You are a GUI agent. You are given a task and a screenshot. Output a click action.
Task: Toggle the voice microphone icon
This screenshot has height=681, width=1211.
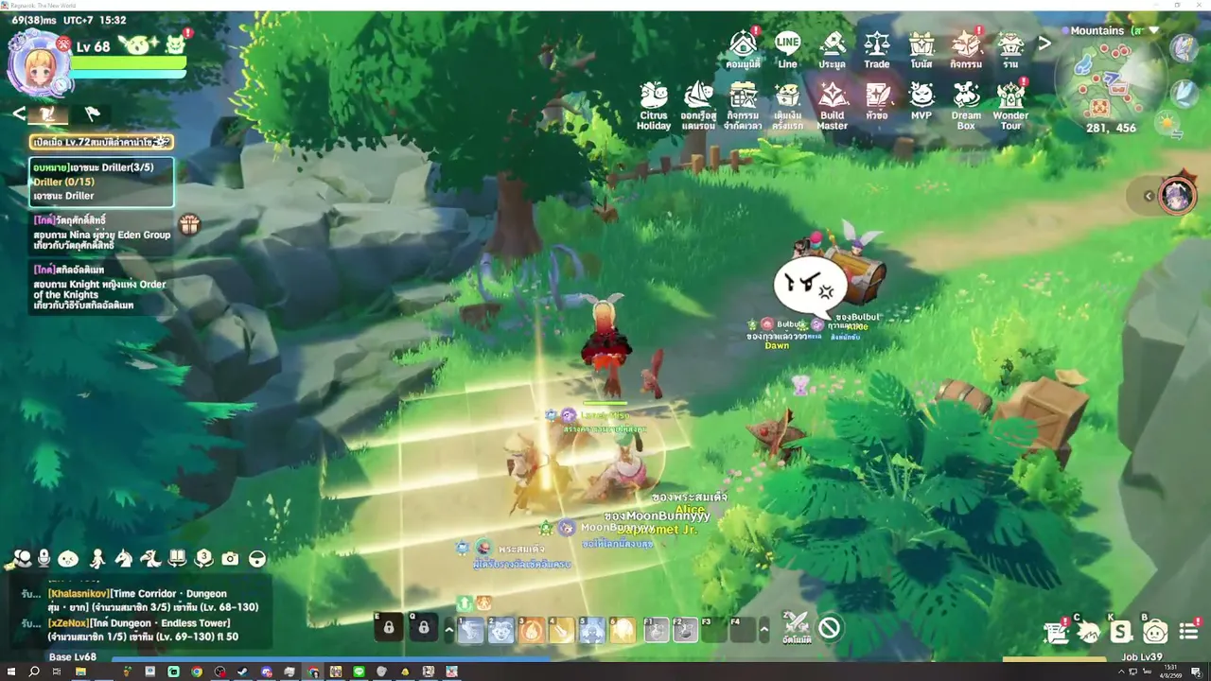[44, 559]
